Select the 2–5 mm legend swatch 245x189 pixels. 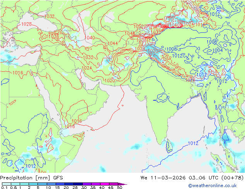click(x=33, y=184)
